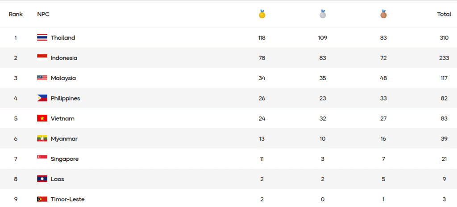Click the Malaysia flag icon
The image size is (457, 207).
click(x=42, y=78)
